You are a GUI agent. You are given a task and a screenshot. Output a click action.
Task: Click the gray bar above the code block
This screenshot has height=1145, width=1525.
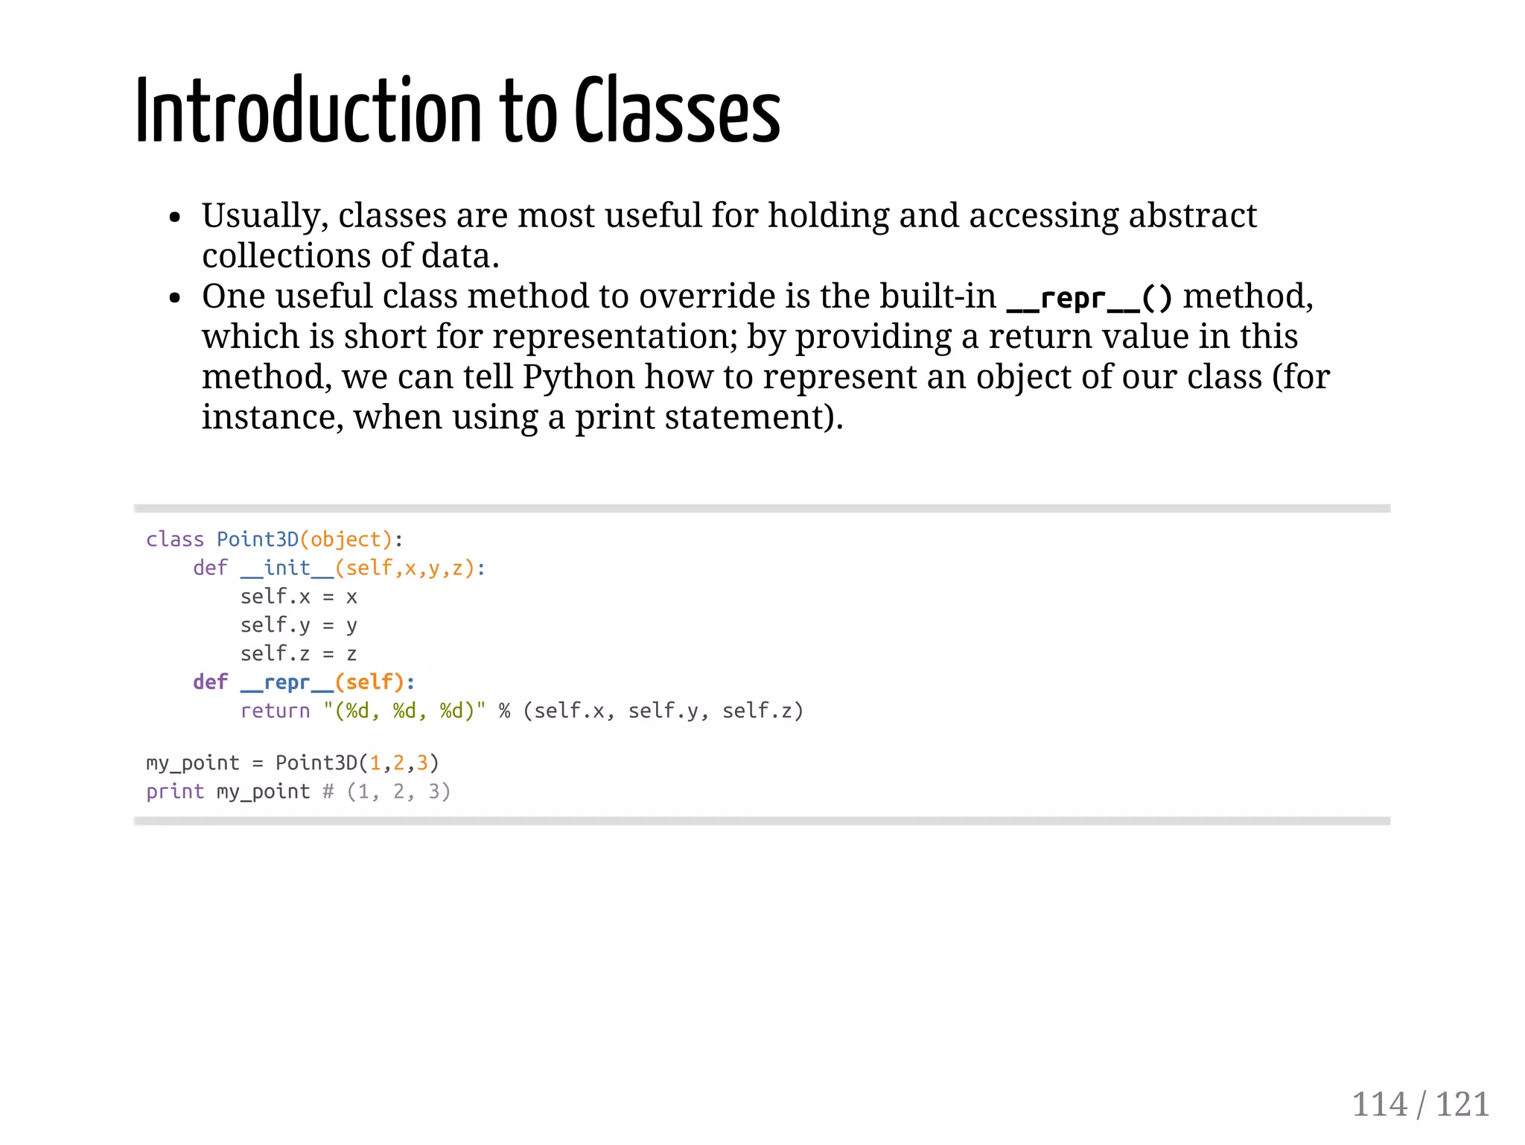[x=762, y=508]
